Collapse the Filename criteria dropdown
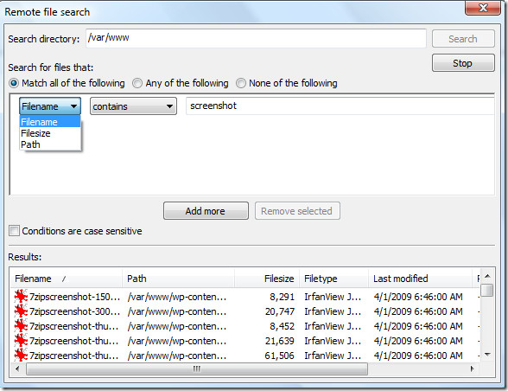 click(50, 106)
